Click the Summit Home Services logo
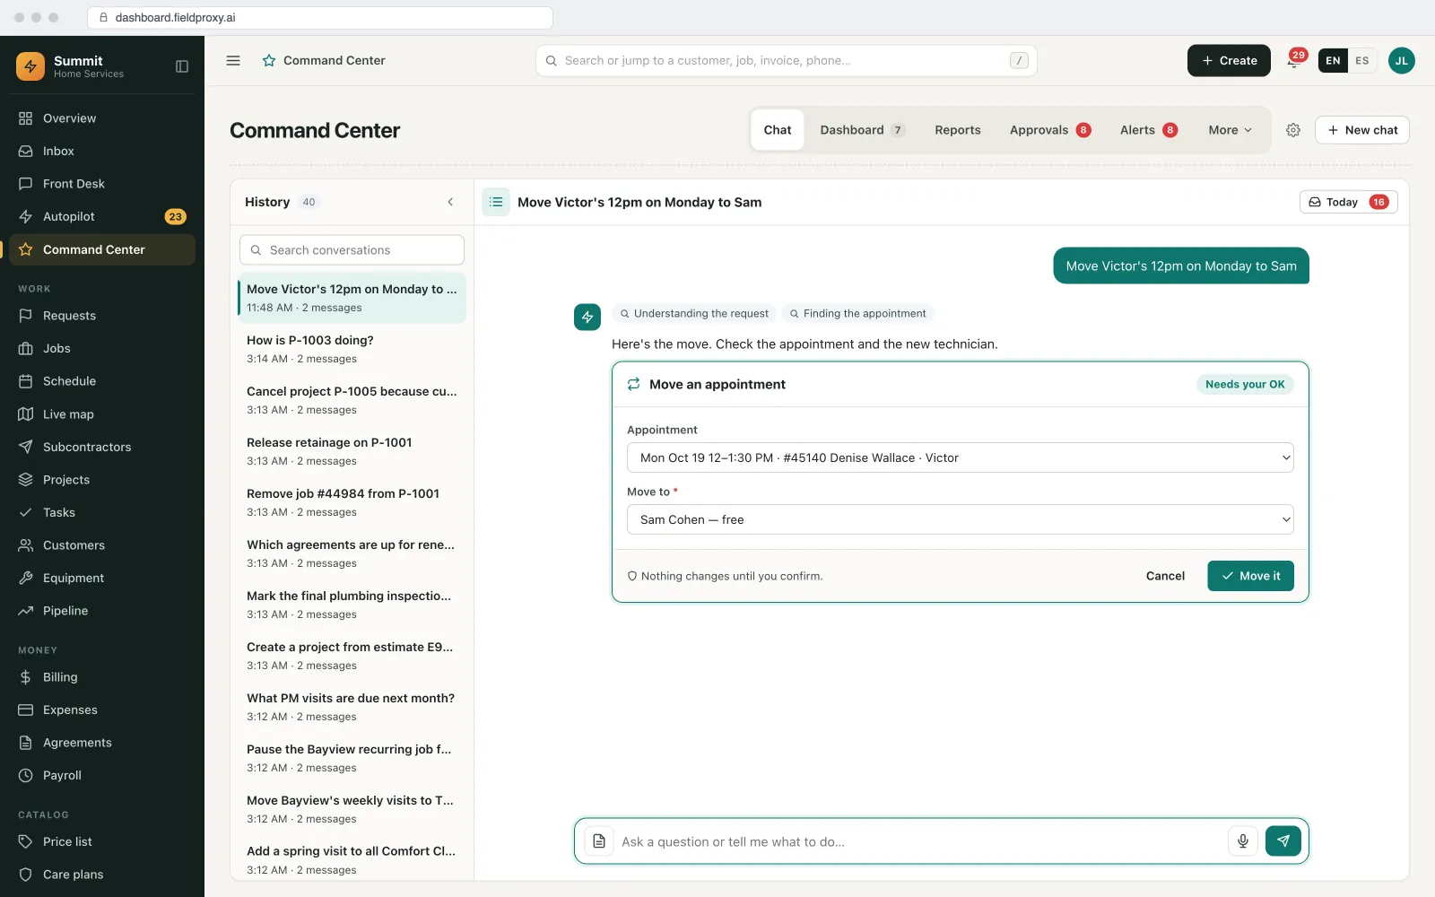The height and width of the screenshot is (897, 1435). [x=30, y=66]
